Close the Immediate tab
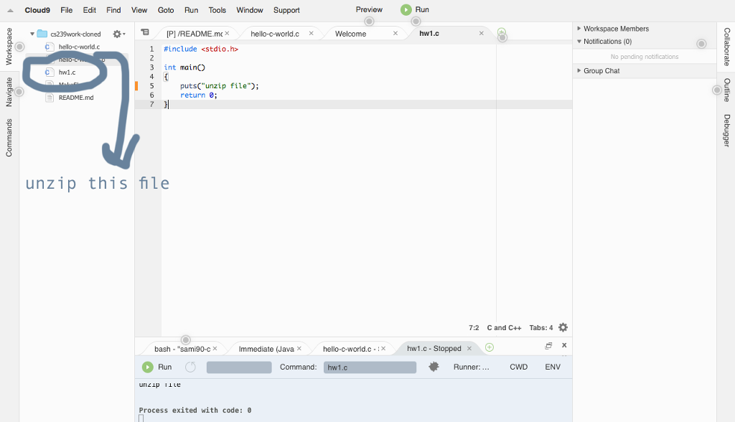This screenshot has width=735, height=422. tap(299, 348)
